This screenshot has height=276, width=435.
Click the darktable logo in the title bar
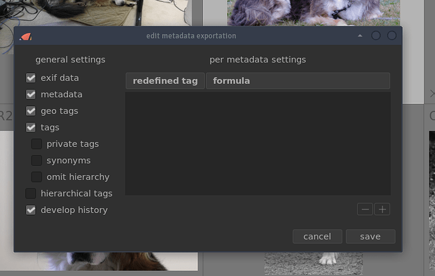25,36
